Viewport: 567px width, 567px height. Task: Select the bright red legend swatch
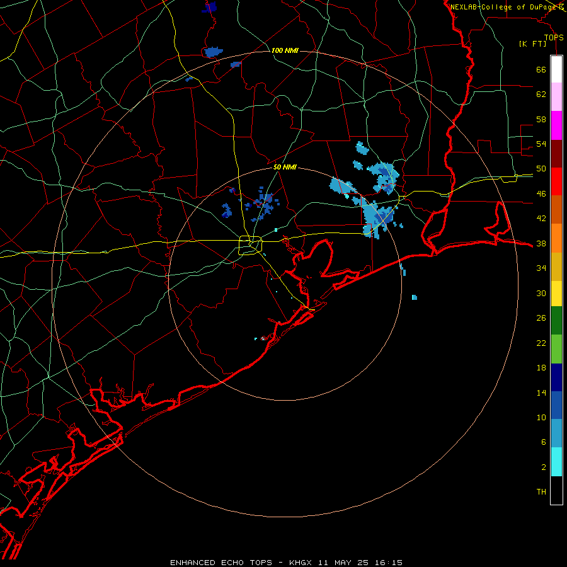[556, 181]
